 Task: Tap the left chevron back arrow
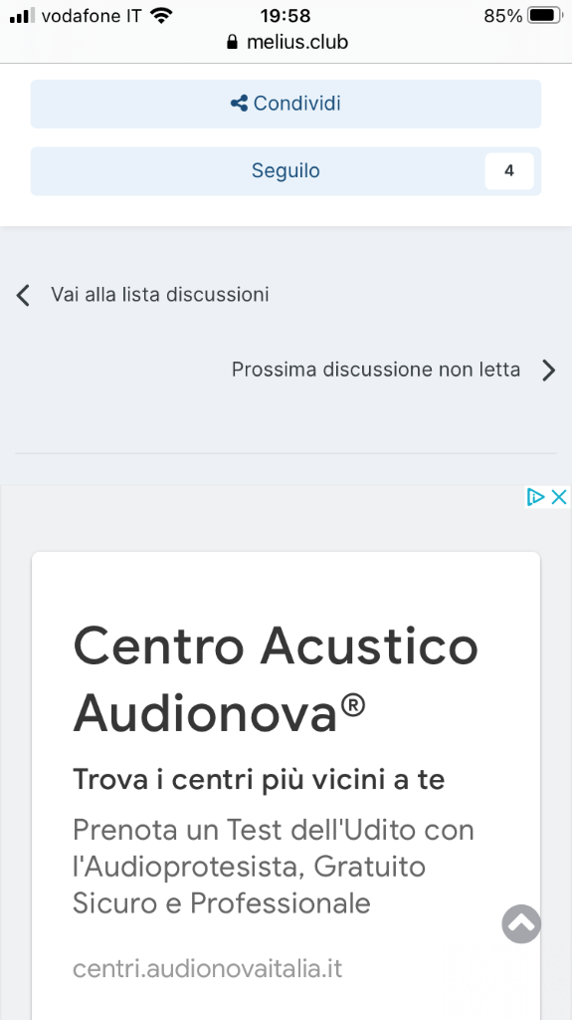click(x=24, y=295)
